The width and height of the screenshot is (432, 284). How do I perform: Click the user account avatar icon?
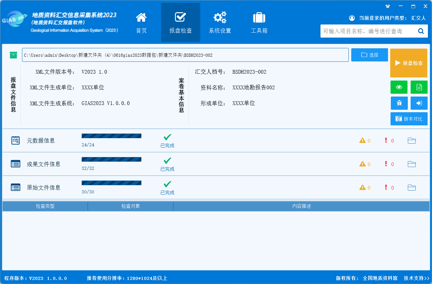tap(352, 18)
